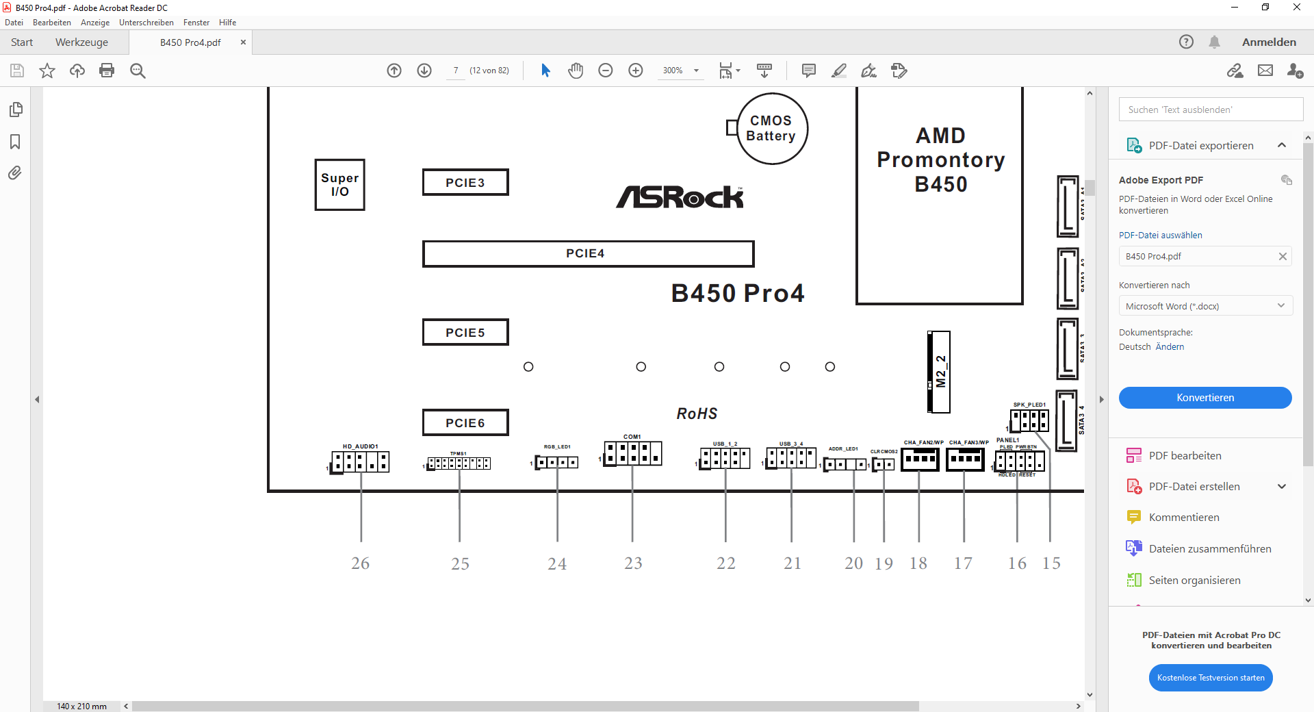
Task: Share a link to the file
Action: [1235, 71]
